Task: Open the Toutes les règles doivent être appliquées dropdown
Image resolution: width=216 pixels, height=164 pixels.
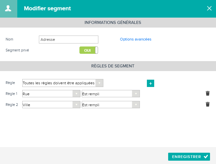Action: click(63, 83)
